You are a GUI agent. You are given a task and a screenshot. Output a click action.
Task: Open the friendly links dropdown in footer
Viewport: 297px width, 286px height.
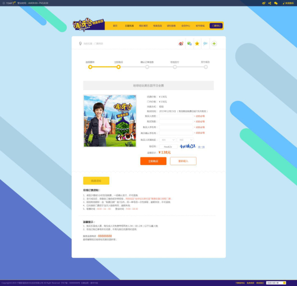point(276,283)
